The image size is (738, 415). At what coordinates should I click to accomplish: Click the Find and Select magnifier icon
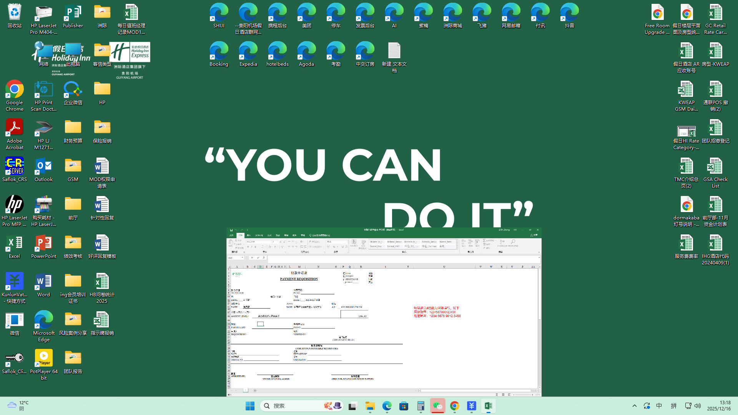[x=513, y=242]
